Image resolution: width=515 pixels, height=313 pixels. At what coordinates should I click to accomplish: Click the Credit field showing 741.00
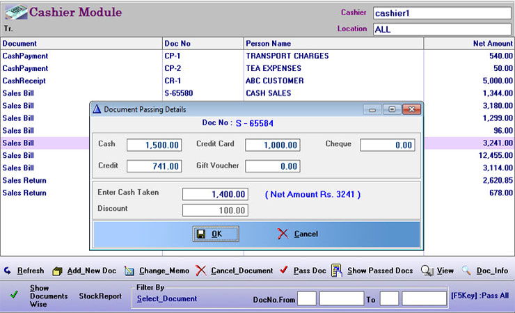click(x=154, y=166)
